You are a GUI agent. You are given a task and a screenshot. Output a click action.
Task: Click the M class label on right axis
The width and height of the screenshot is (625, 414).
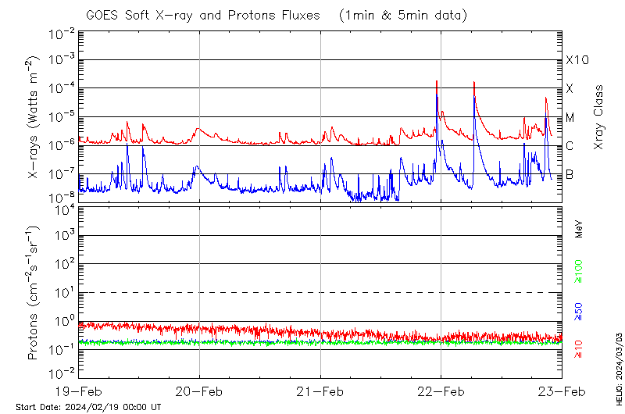pyautogui.click(x=570, y=118)
